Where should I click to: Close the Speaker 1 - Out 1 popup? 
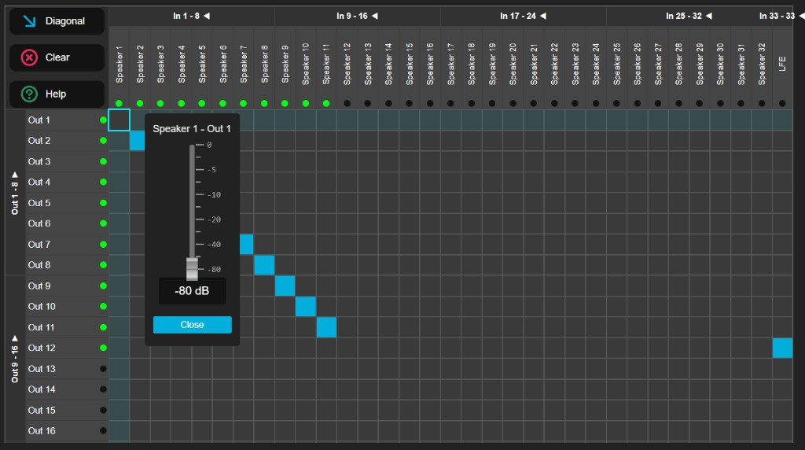(192, 325)
